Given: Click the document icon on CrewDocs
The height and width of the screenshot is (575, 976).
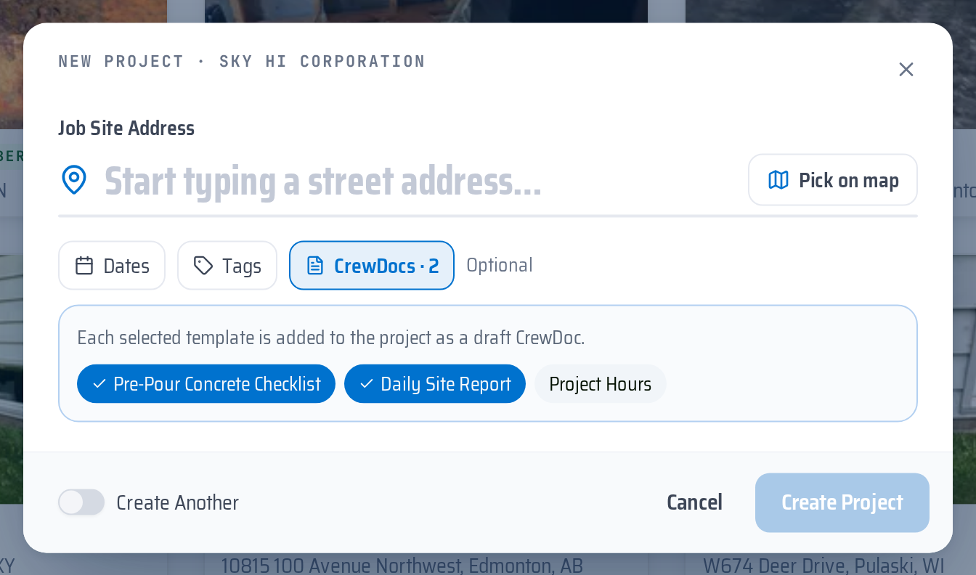Looking at the screenshot, I should [x=315, y=266].
